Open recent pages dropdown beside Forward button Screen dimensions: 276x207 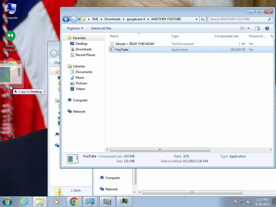79,19
